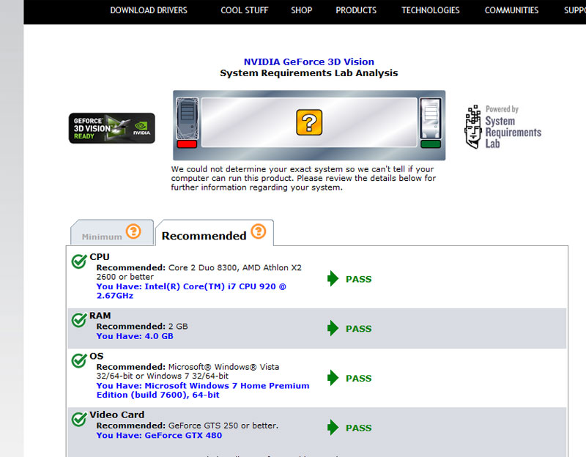Click the green checkmark beside OS

tap(79, 360)
